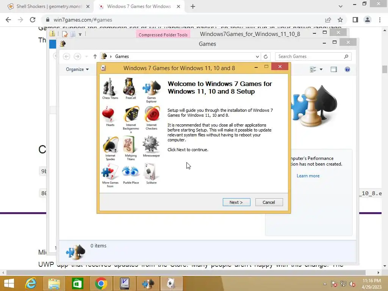Click Next to continue setup
The width and height of the screenshot is (388, 291).
[x=236, y=202]
